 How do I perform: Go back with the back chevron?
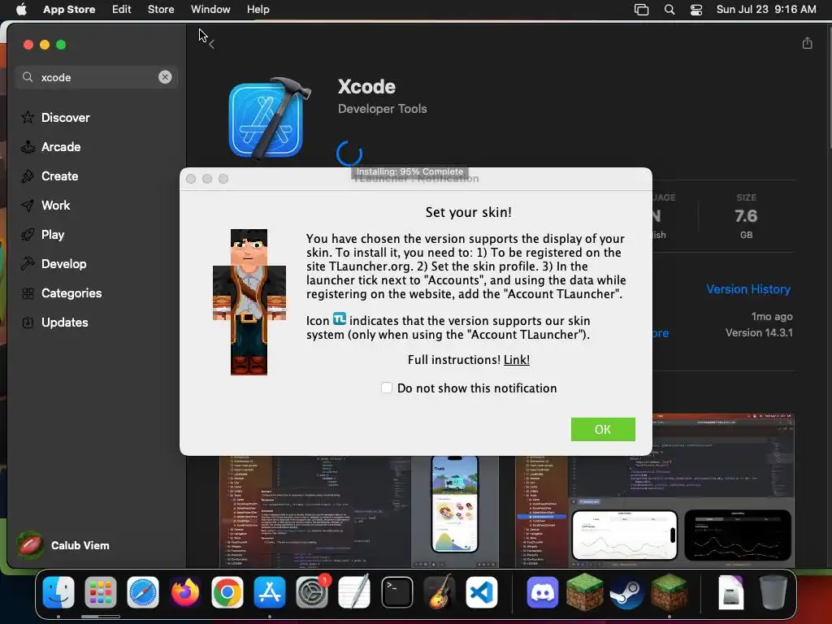click(x=211, y=45)
